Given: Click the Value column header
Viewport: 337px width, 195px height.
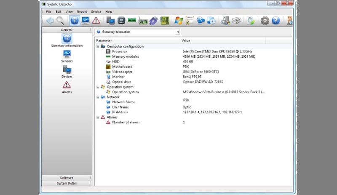Looking at the screenshot, I should (x=223, y=40).
